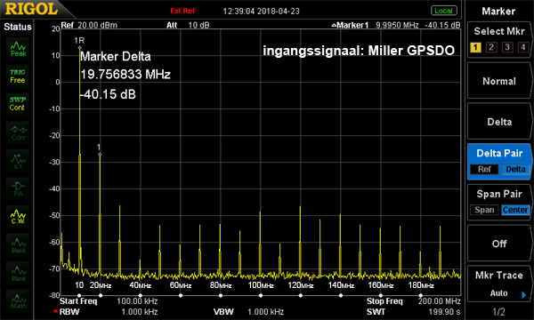The width and height of the screenshot is (534, 320).
Task: Click the Stop Freq 200.00 MHz value
Action: [440, 301]
